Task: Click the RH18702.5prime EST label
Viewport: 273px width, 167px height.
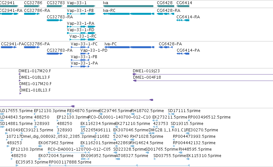Action: coord(147,111)
